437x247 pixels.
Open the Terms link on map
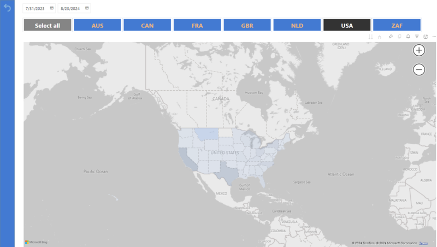423,243
